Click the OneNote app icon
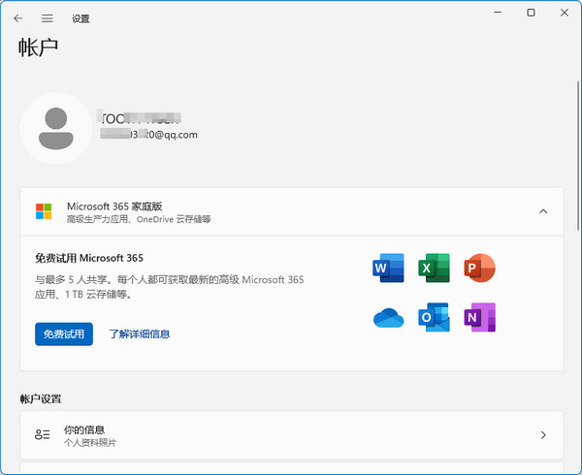Screen dimensions: 582x475 point(479,317)
